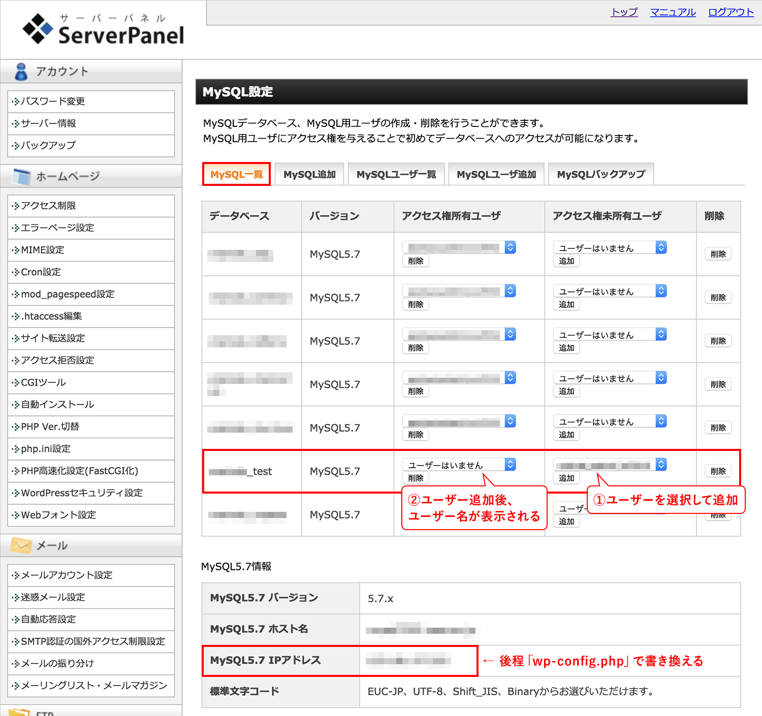Open メールアカウント設定
This screenshot has width=762, height=716.
click(x=91, y=575)
